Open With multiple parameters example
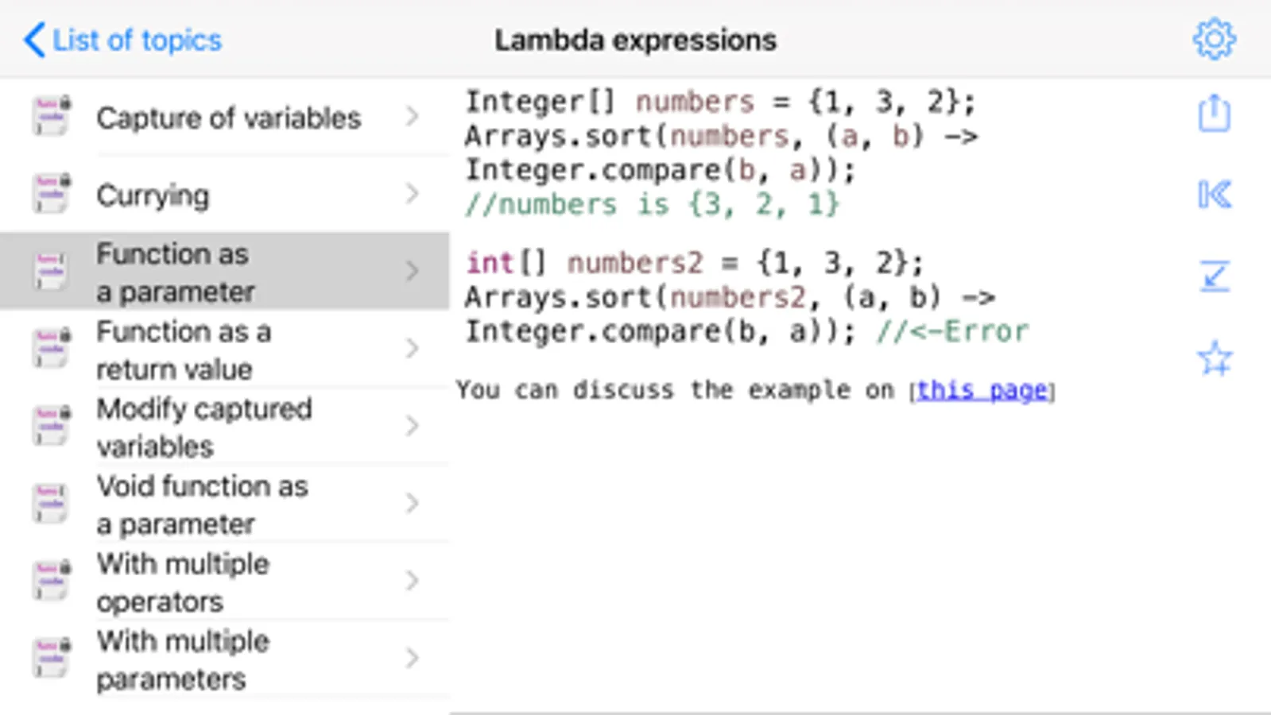 183,659
